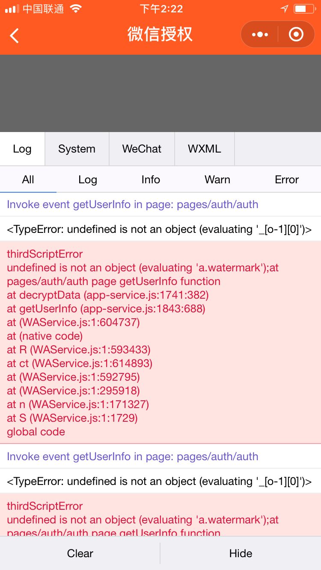Viewport: 321px width, 570px height.
Task: Go back using the header arrow
Action: [14, 35]
